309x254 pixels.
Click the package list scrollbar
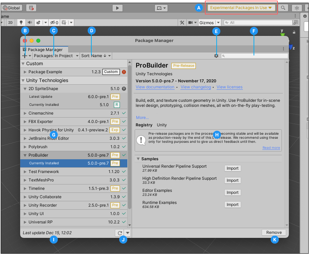click(x=129, y=137)
